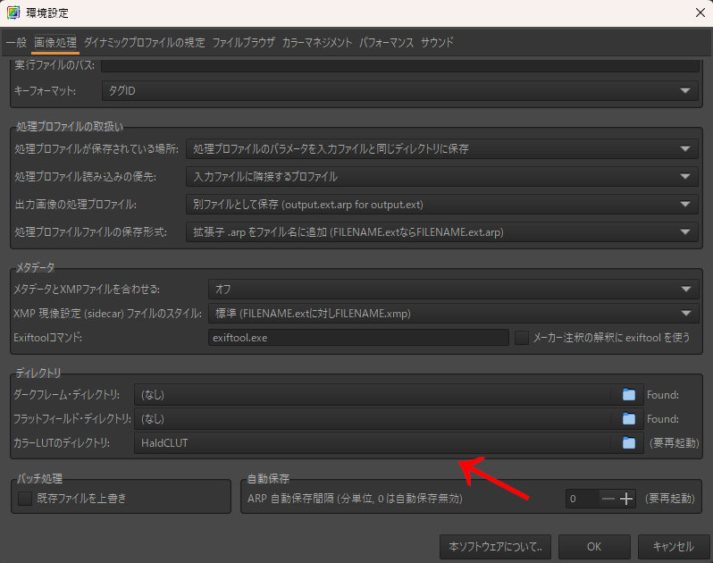This screenshot has height=563, width=713.
Task: Click the Exiftoolコマンド field with exiftool.exe
Action: point(358,338)
